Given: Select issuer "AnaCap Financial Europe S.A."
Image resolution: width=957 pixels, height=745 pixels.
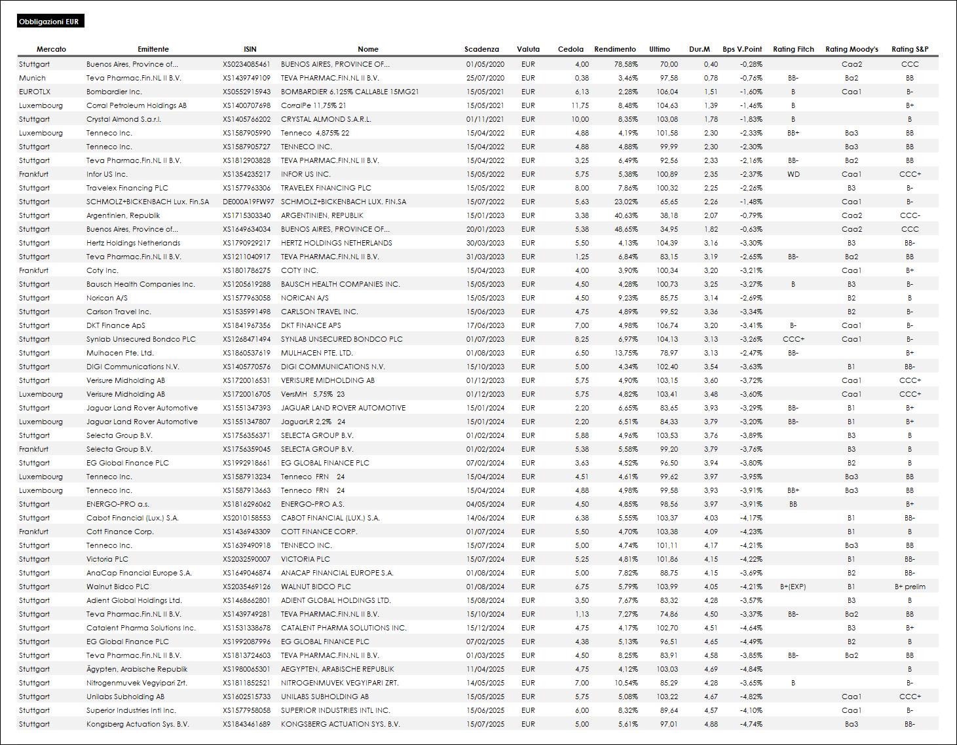Looking at the screenshot, I should point(139,573).
